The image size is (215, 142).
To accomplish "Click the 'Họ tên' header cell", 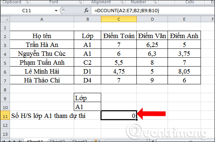I will pyautogui.click(x=42, y=36).
